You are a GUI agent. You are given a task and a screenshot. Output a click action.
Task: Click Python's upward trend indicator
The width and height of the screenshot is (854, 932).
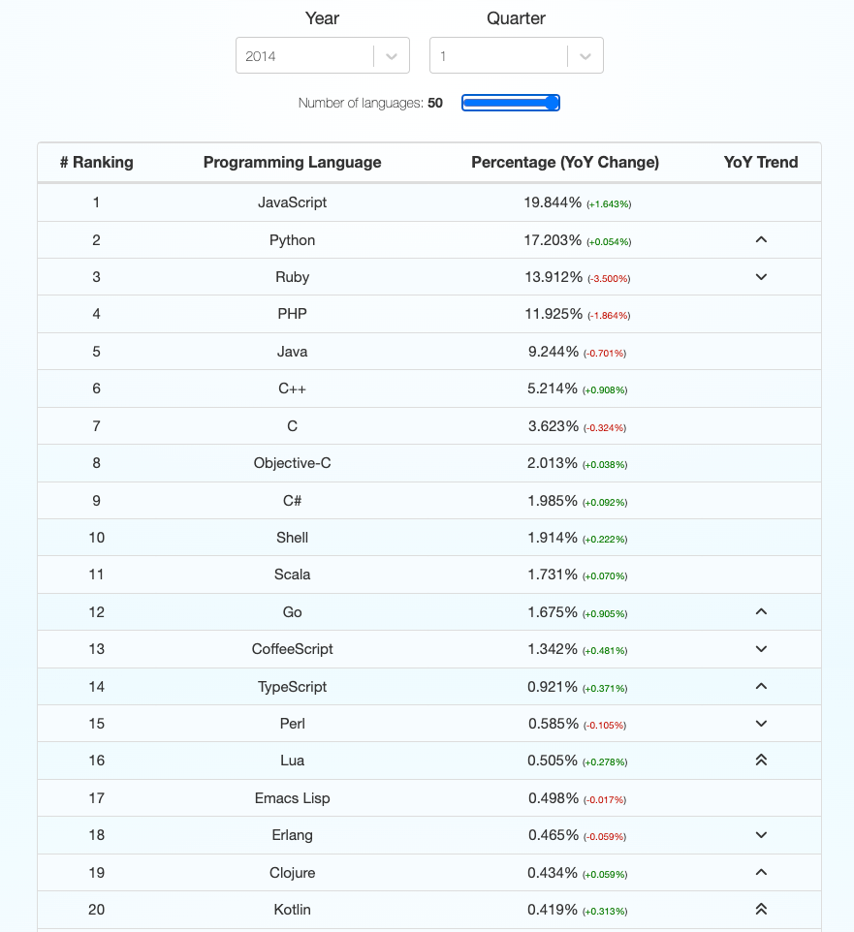[x=761, y=239]
